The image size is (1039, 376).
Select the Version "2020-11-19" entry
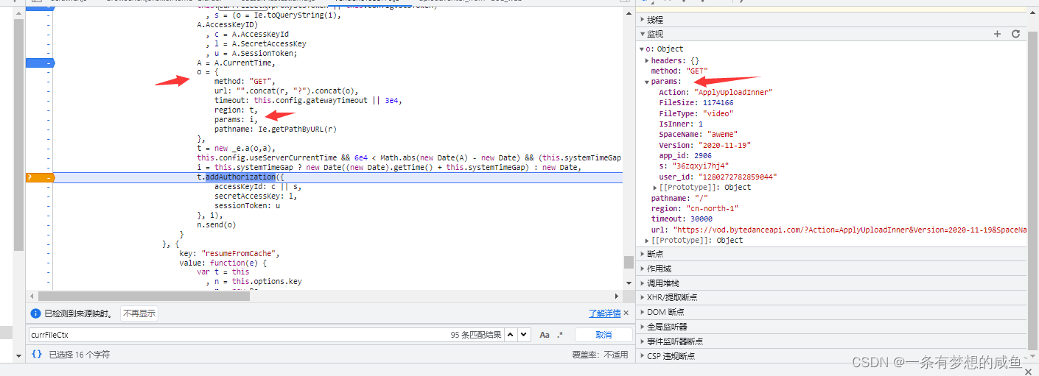(705, 145)
